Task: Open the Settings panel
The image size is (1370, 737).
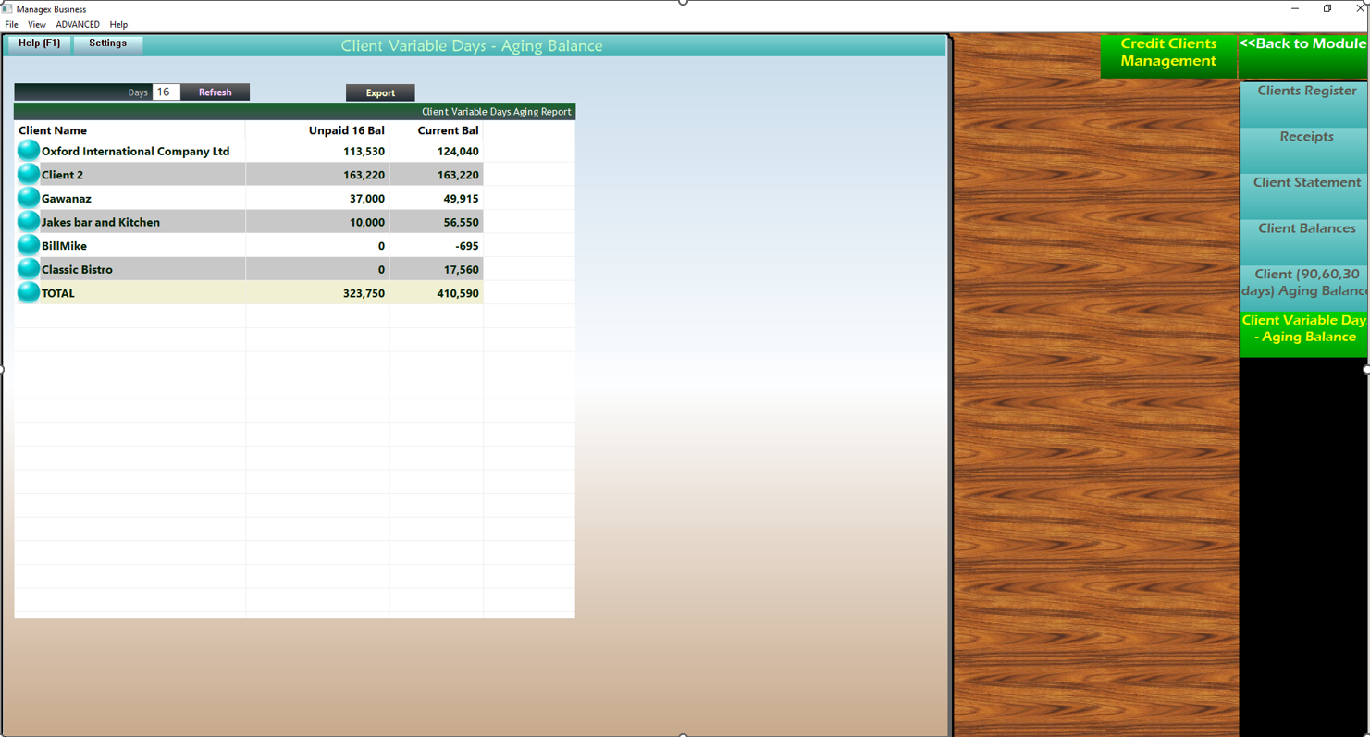Action: pyautogui.click(x=107, y=43)
